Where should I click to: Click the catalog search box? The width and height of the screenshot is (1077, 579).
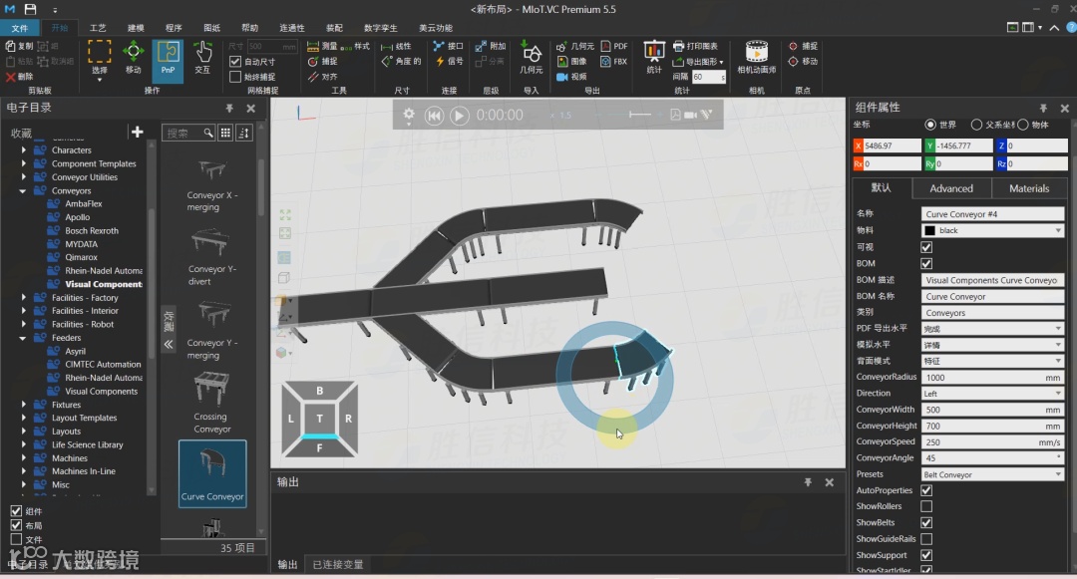pos(188,133)
